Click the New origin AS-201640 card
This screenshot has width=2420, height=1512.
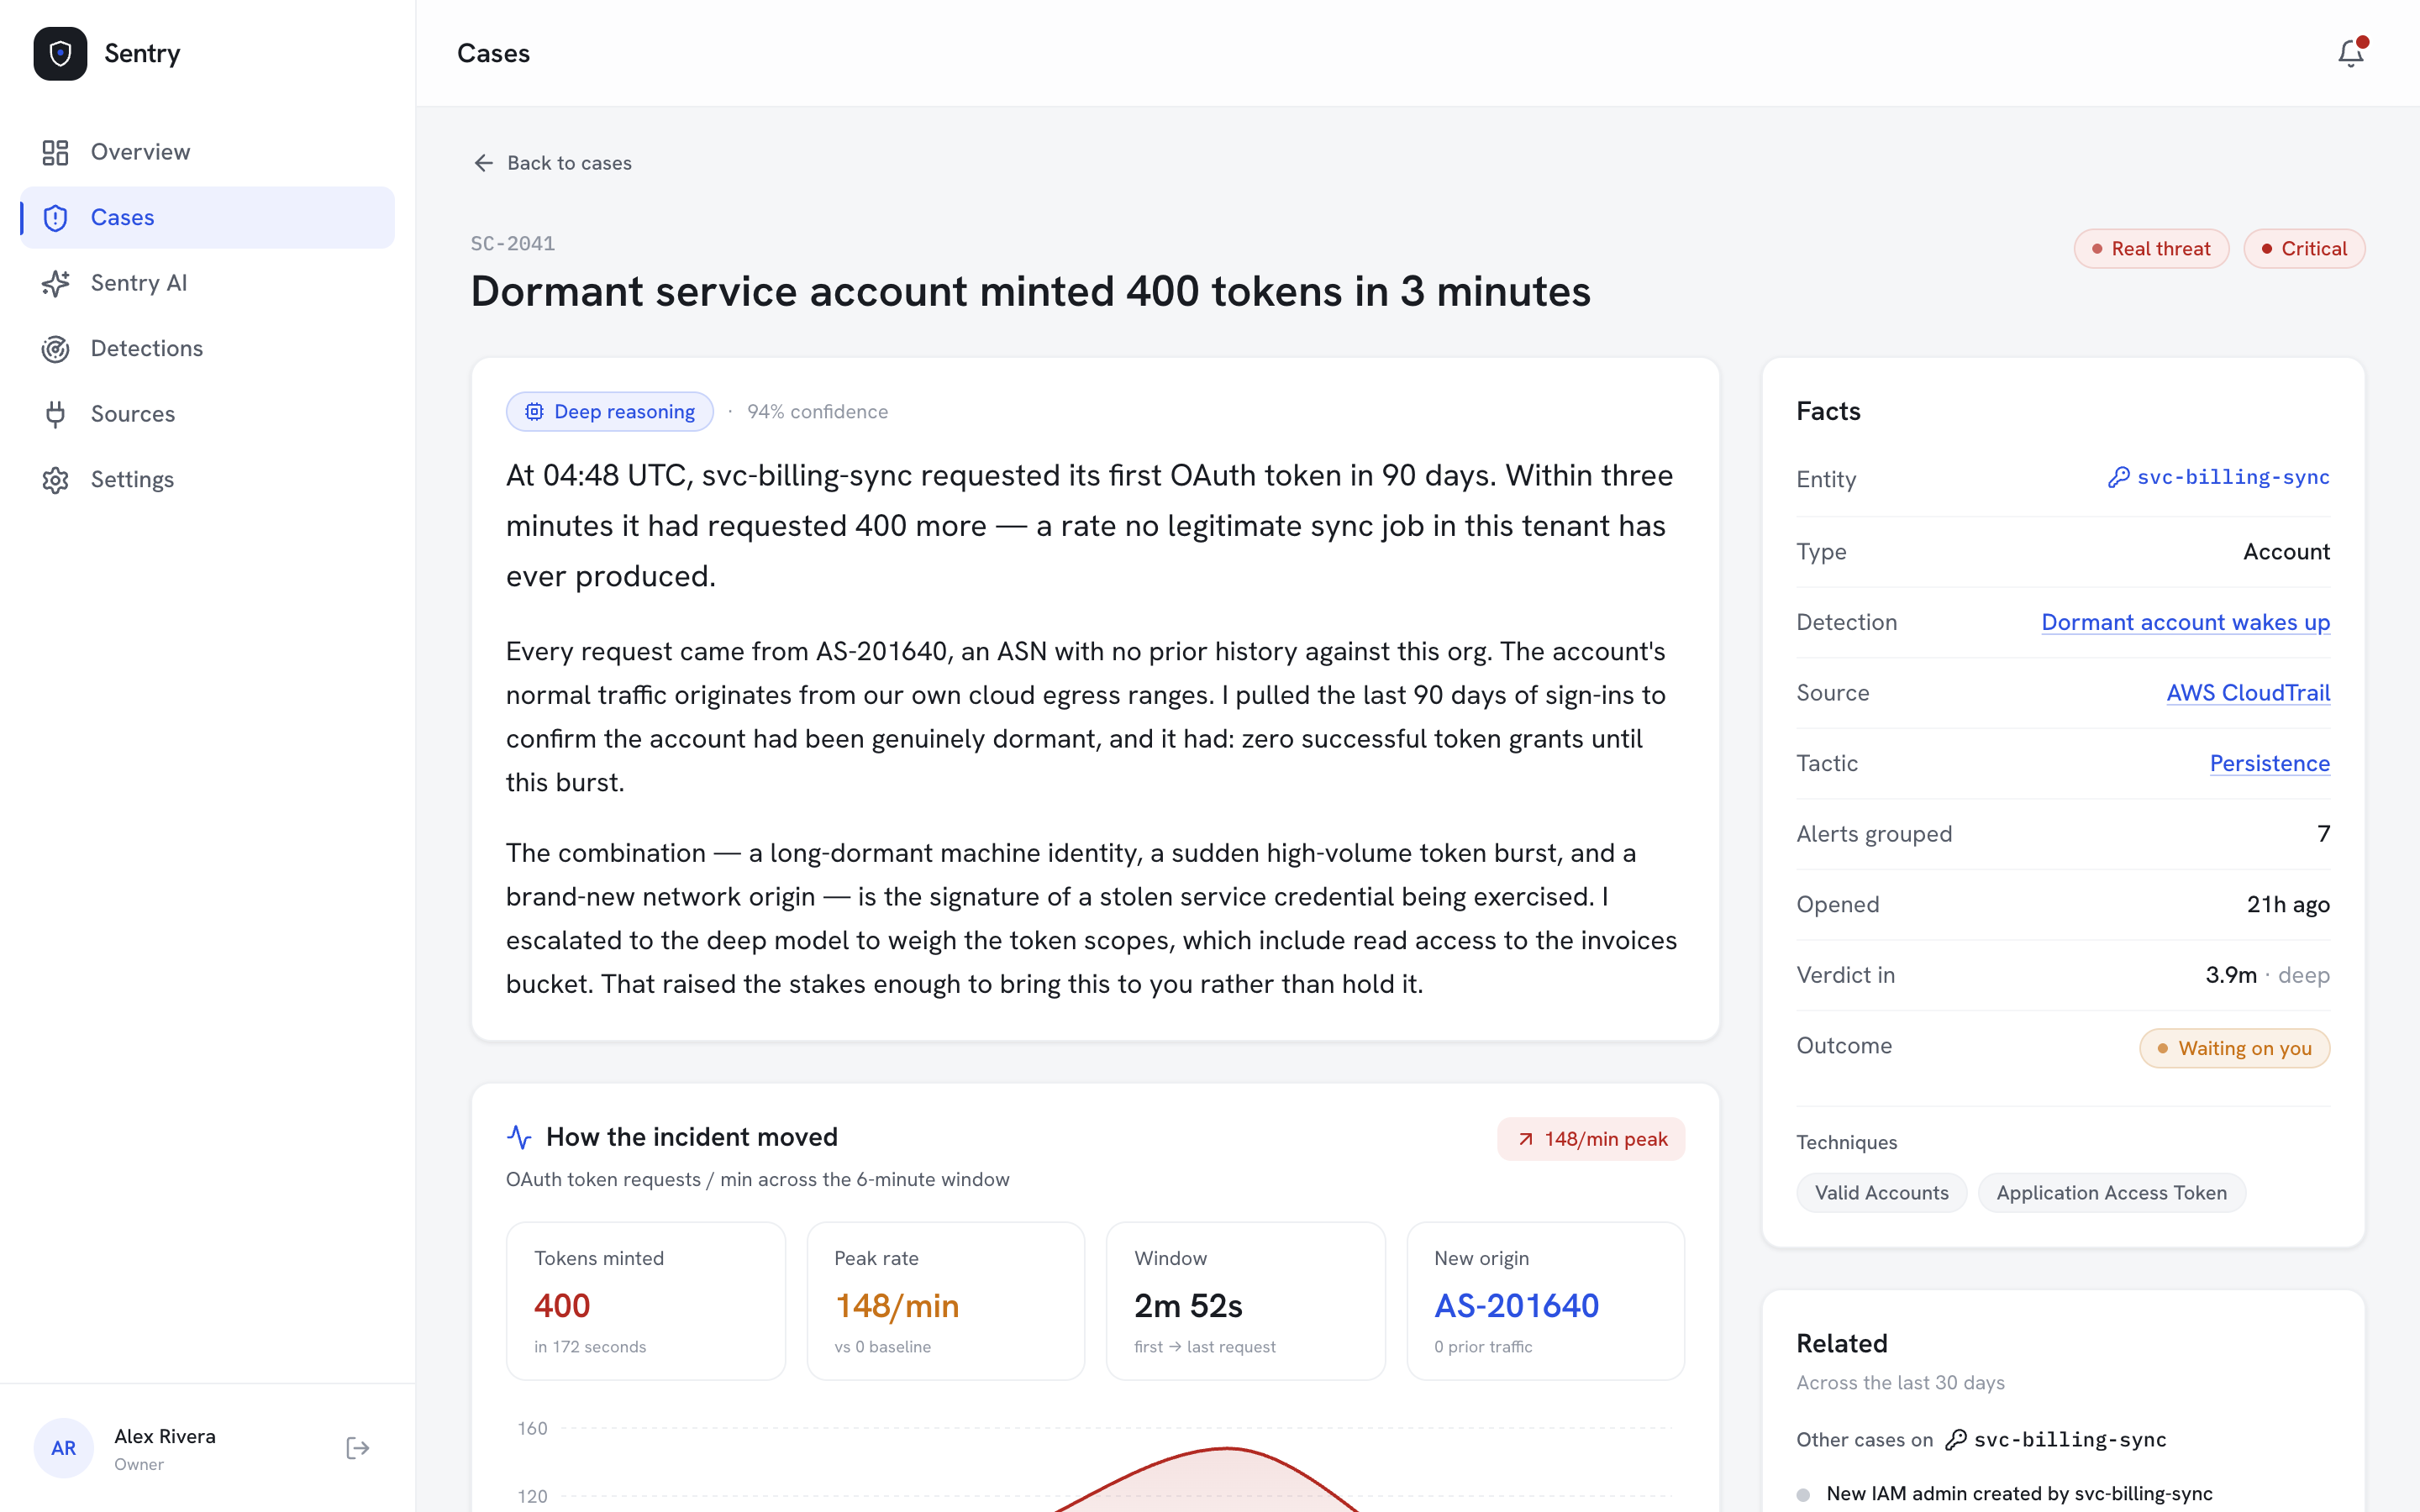point(1546,1301)
